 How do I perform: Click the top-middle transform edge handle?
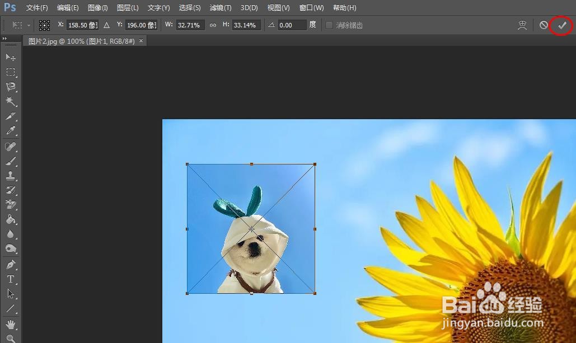pyautogui.click(x=251, y=164)
